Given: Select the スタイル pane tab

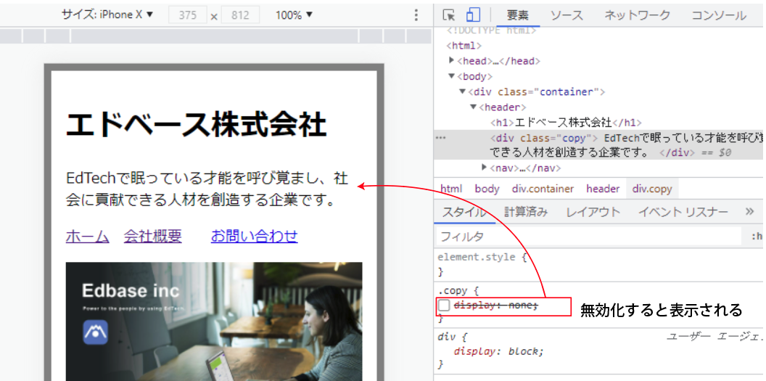Looking at the screenshot, I should pos(464,212).
